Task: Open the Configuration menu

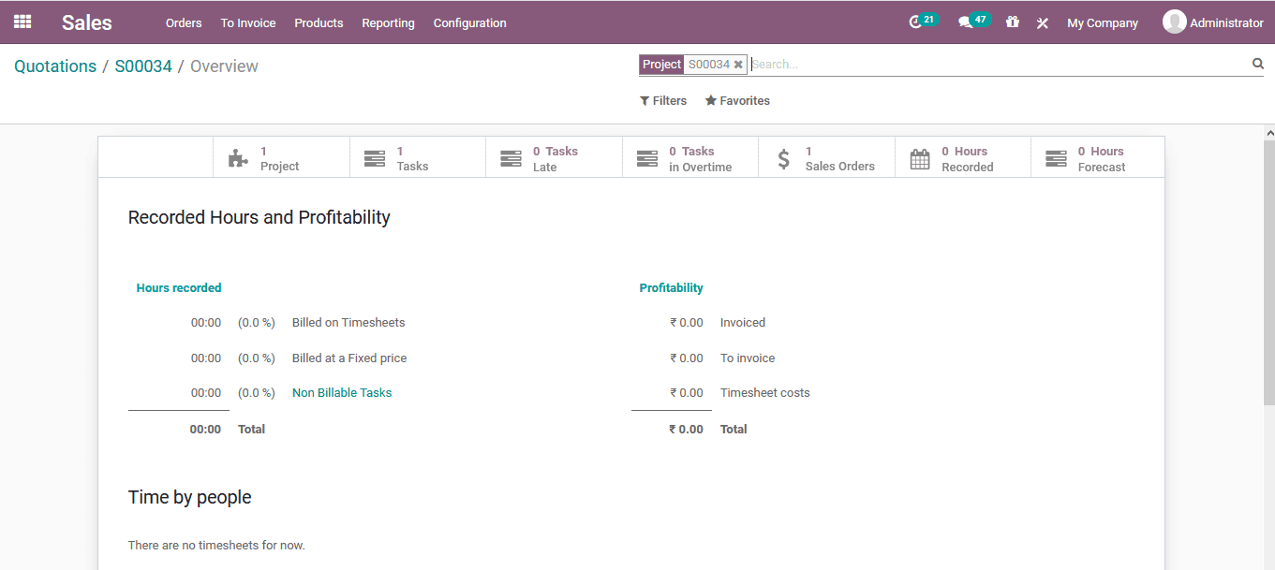Action: [x=470, y=22]
